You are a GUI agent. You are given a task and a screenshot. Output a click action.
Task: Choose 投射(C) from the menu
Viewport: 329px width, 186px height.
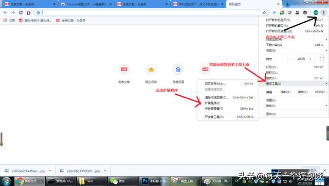(294, 73)
